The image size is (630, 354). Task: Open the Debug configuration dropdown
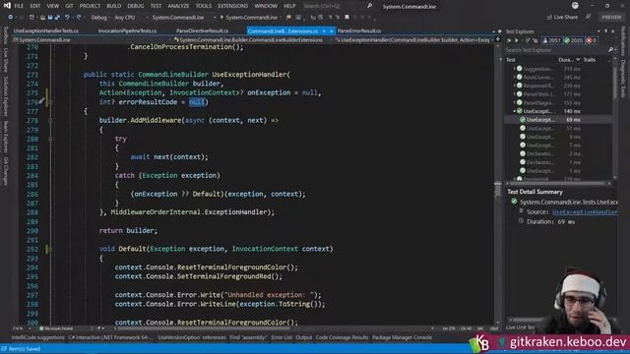point(100,18)
